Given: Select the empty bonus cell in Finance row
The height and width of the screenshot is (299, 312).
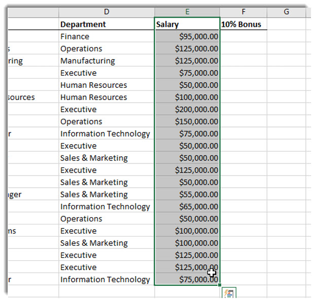Looking at the screenshot, I should 244,37.
